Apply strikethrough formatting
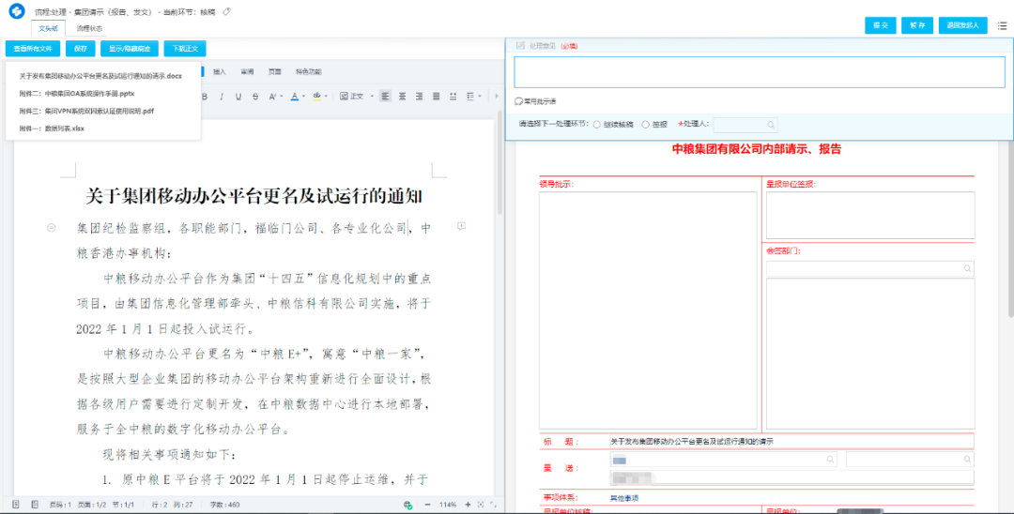Viewport: 1014px width, 514px height. [x=255, y=97]
